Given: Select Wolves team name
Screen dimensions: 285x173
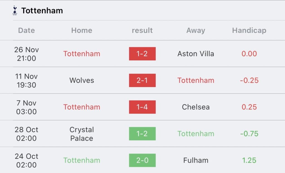Looking at the screenshot, I should pyautogui.click(x=82, y=80).
